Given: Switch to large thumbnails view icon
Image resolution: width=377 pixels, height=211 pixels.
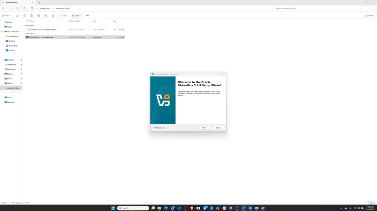Looking at the screenshot, I should [374, 203].
